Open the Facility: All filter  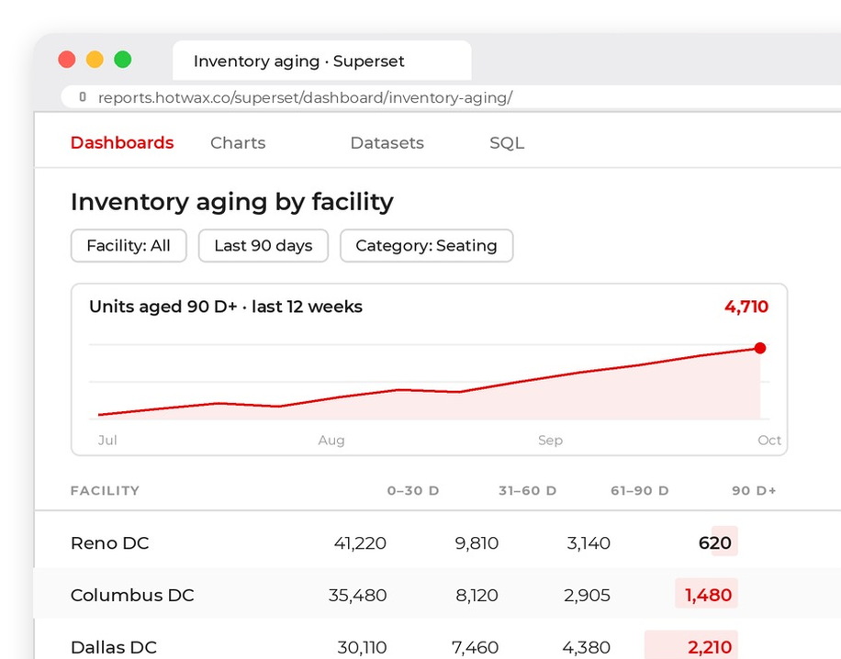pos(129,246)
